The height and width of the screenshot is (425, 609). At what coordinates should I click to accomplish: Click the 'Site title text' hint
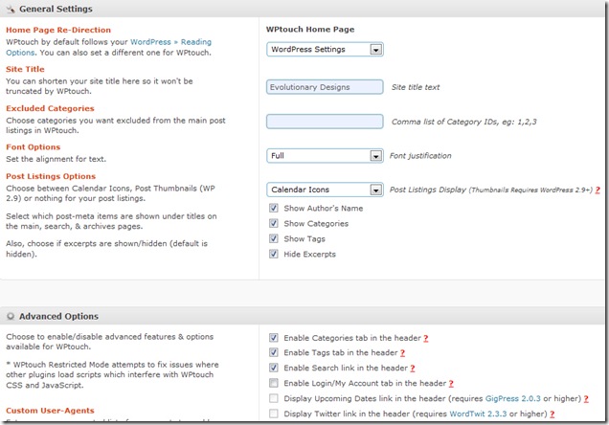coord(416,87)
